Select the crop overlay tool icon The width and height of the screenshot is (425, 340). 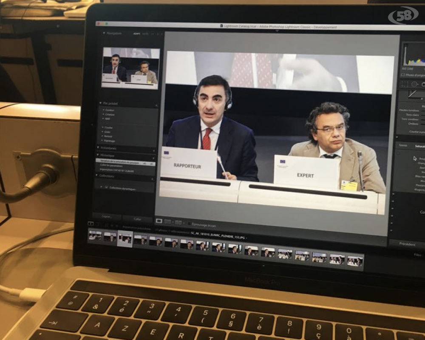(402, 84)
